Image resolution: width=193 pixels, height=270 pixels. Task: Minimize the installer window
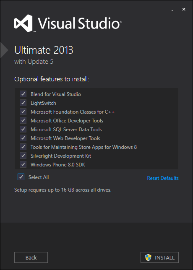point(172,10)
